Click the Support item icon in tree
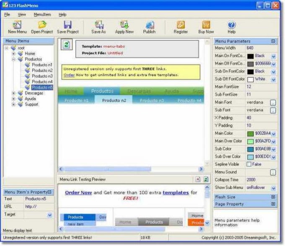 coord(21,105)
